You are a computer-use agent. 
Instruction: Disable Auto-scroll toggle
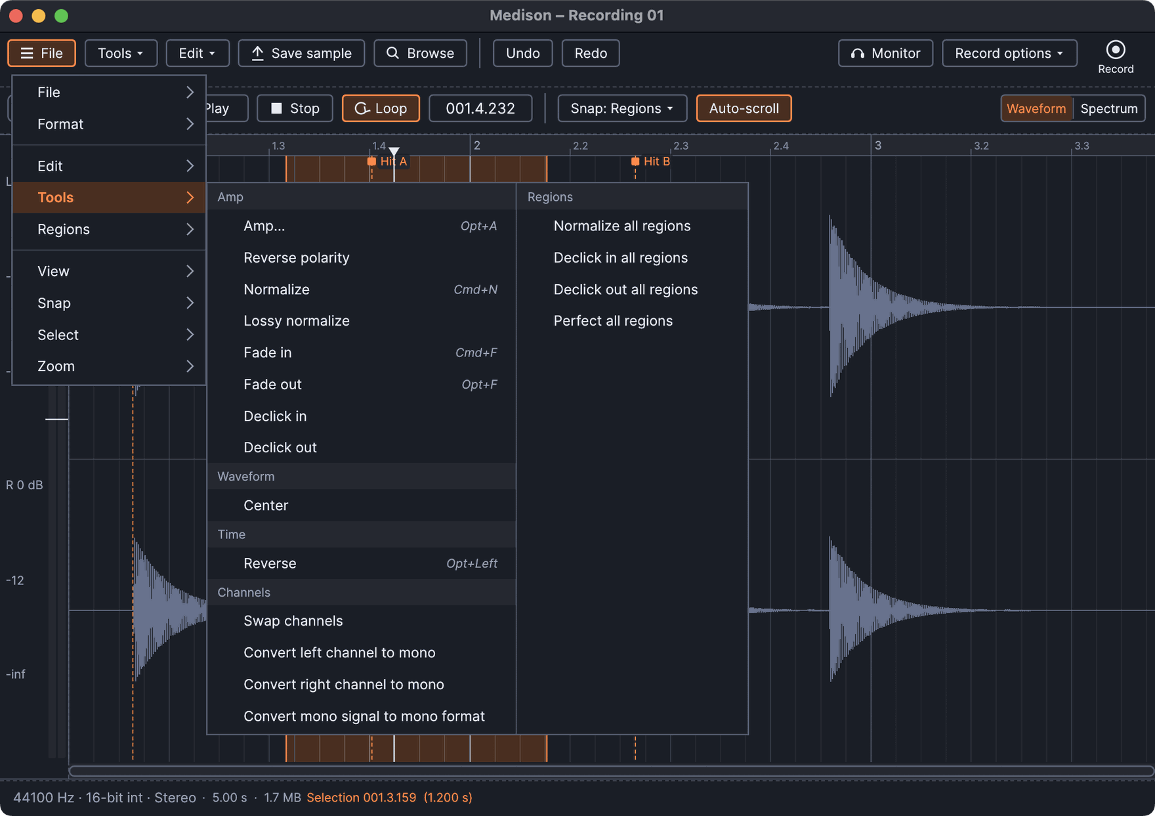[744, 108]
